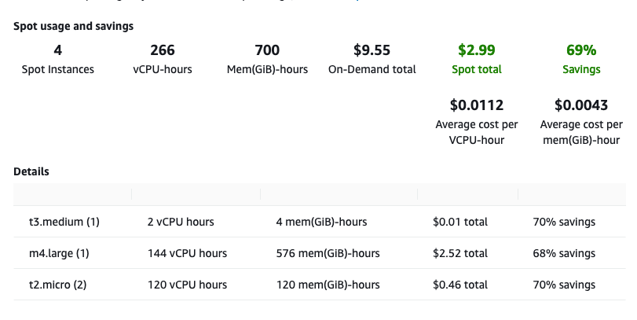Click the Details section heading
The height and width of the screenshot is (320, 637).
pos(31,171)
